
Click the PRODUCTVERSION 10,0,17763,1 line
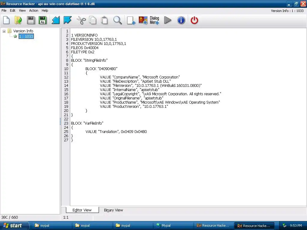click(x=98, y=44)
